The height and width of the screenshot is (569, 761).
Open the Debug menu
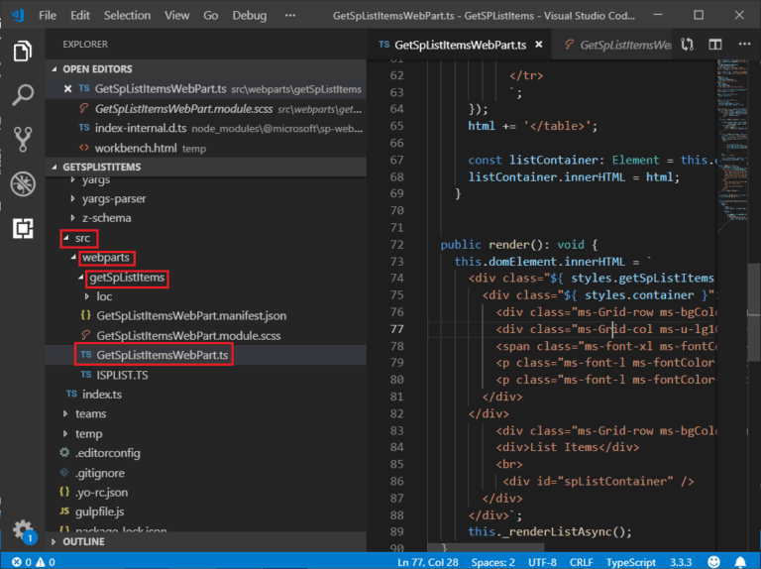pyautogui.click(x=250, y=15)
